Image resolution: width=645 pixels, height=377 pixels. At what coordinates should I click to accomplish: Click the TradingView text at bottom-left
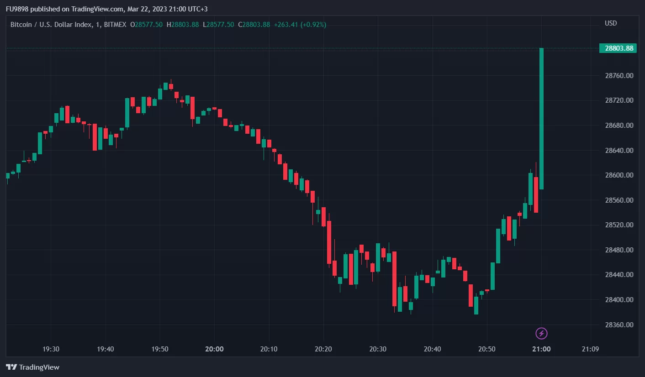pyautogui.click(x=39, y=367)
